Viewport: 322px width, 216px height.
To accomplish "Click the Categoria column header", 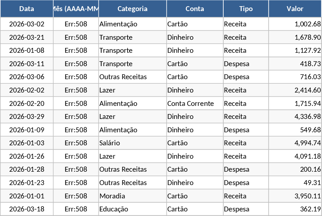I will tap(132, 9).
